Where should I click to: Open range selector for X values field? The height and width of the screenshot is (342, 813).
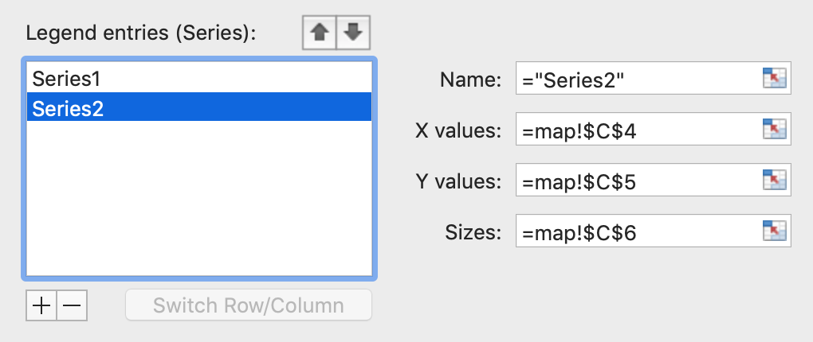point(775,129)
